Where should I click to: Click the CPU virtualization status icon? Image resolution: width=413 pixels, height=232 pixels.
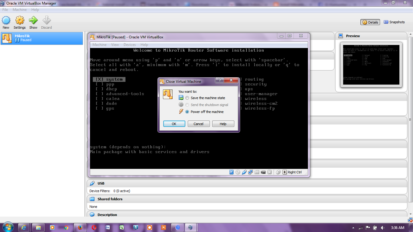[x=270, y=172]
